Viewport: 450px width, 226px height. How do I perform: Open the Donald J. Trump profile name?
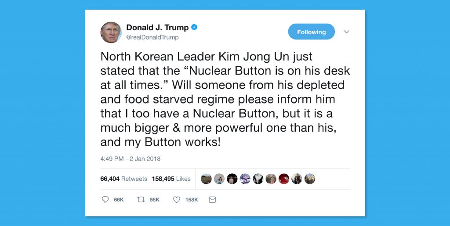(157, 28)
